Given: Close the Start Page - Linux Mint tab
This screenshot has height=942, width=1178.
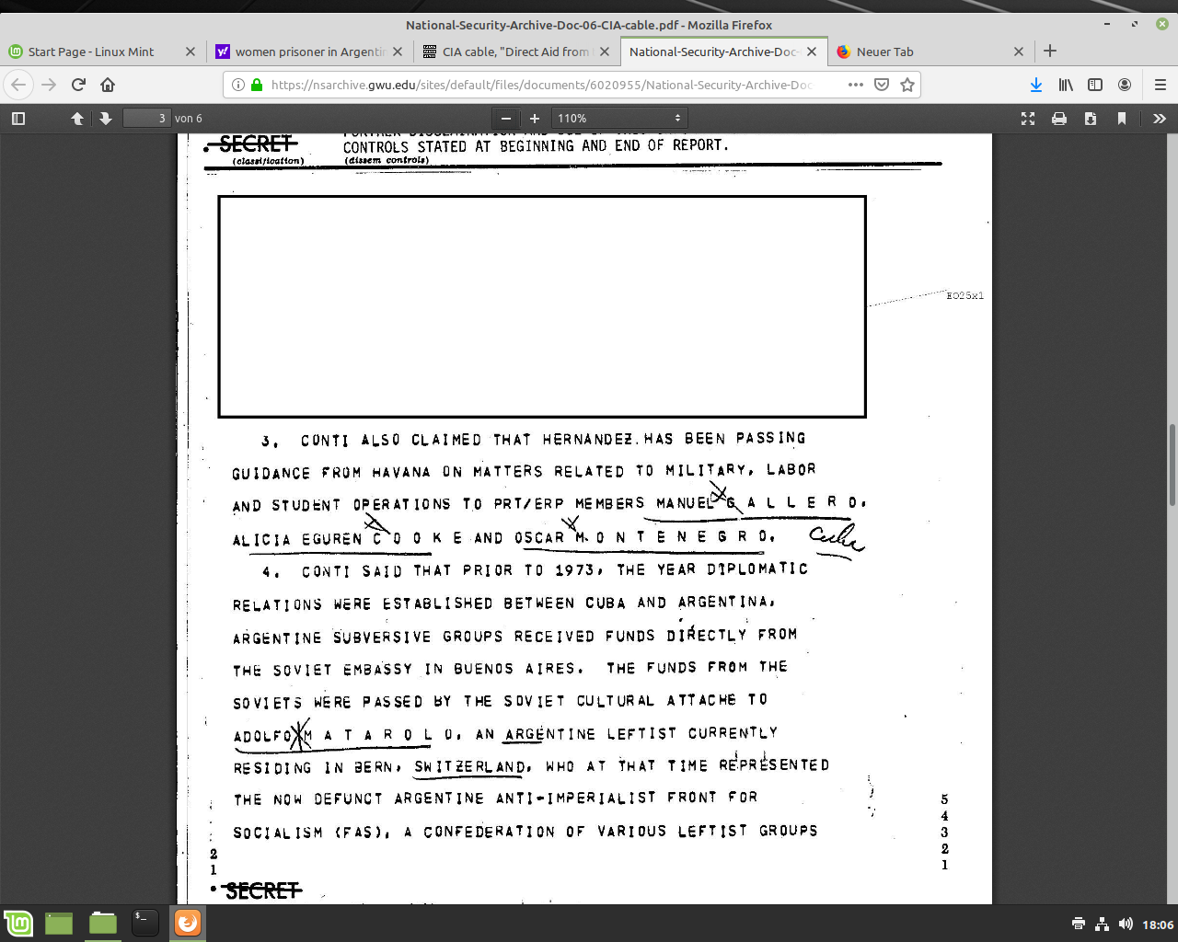Looking at the screenshot, I should point(191,52).
